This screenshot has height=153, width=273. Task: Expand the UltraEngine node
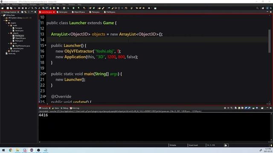pos(6,51)
